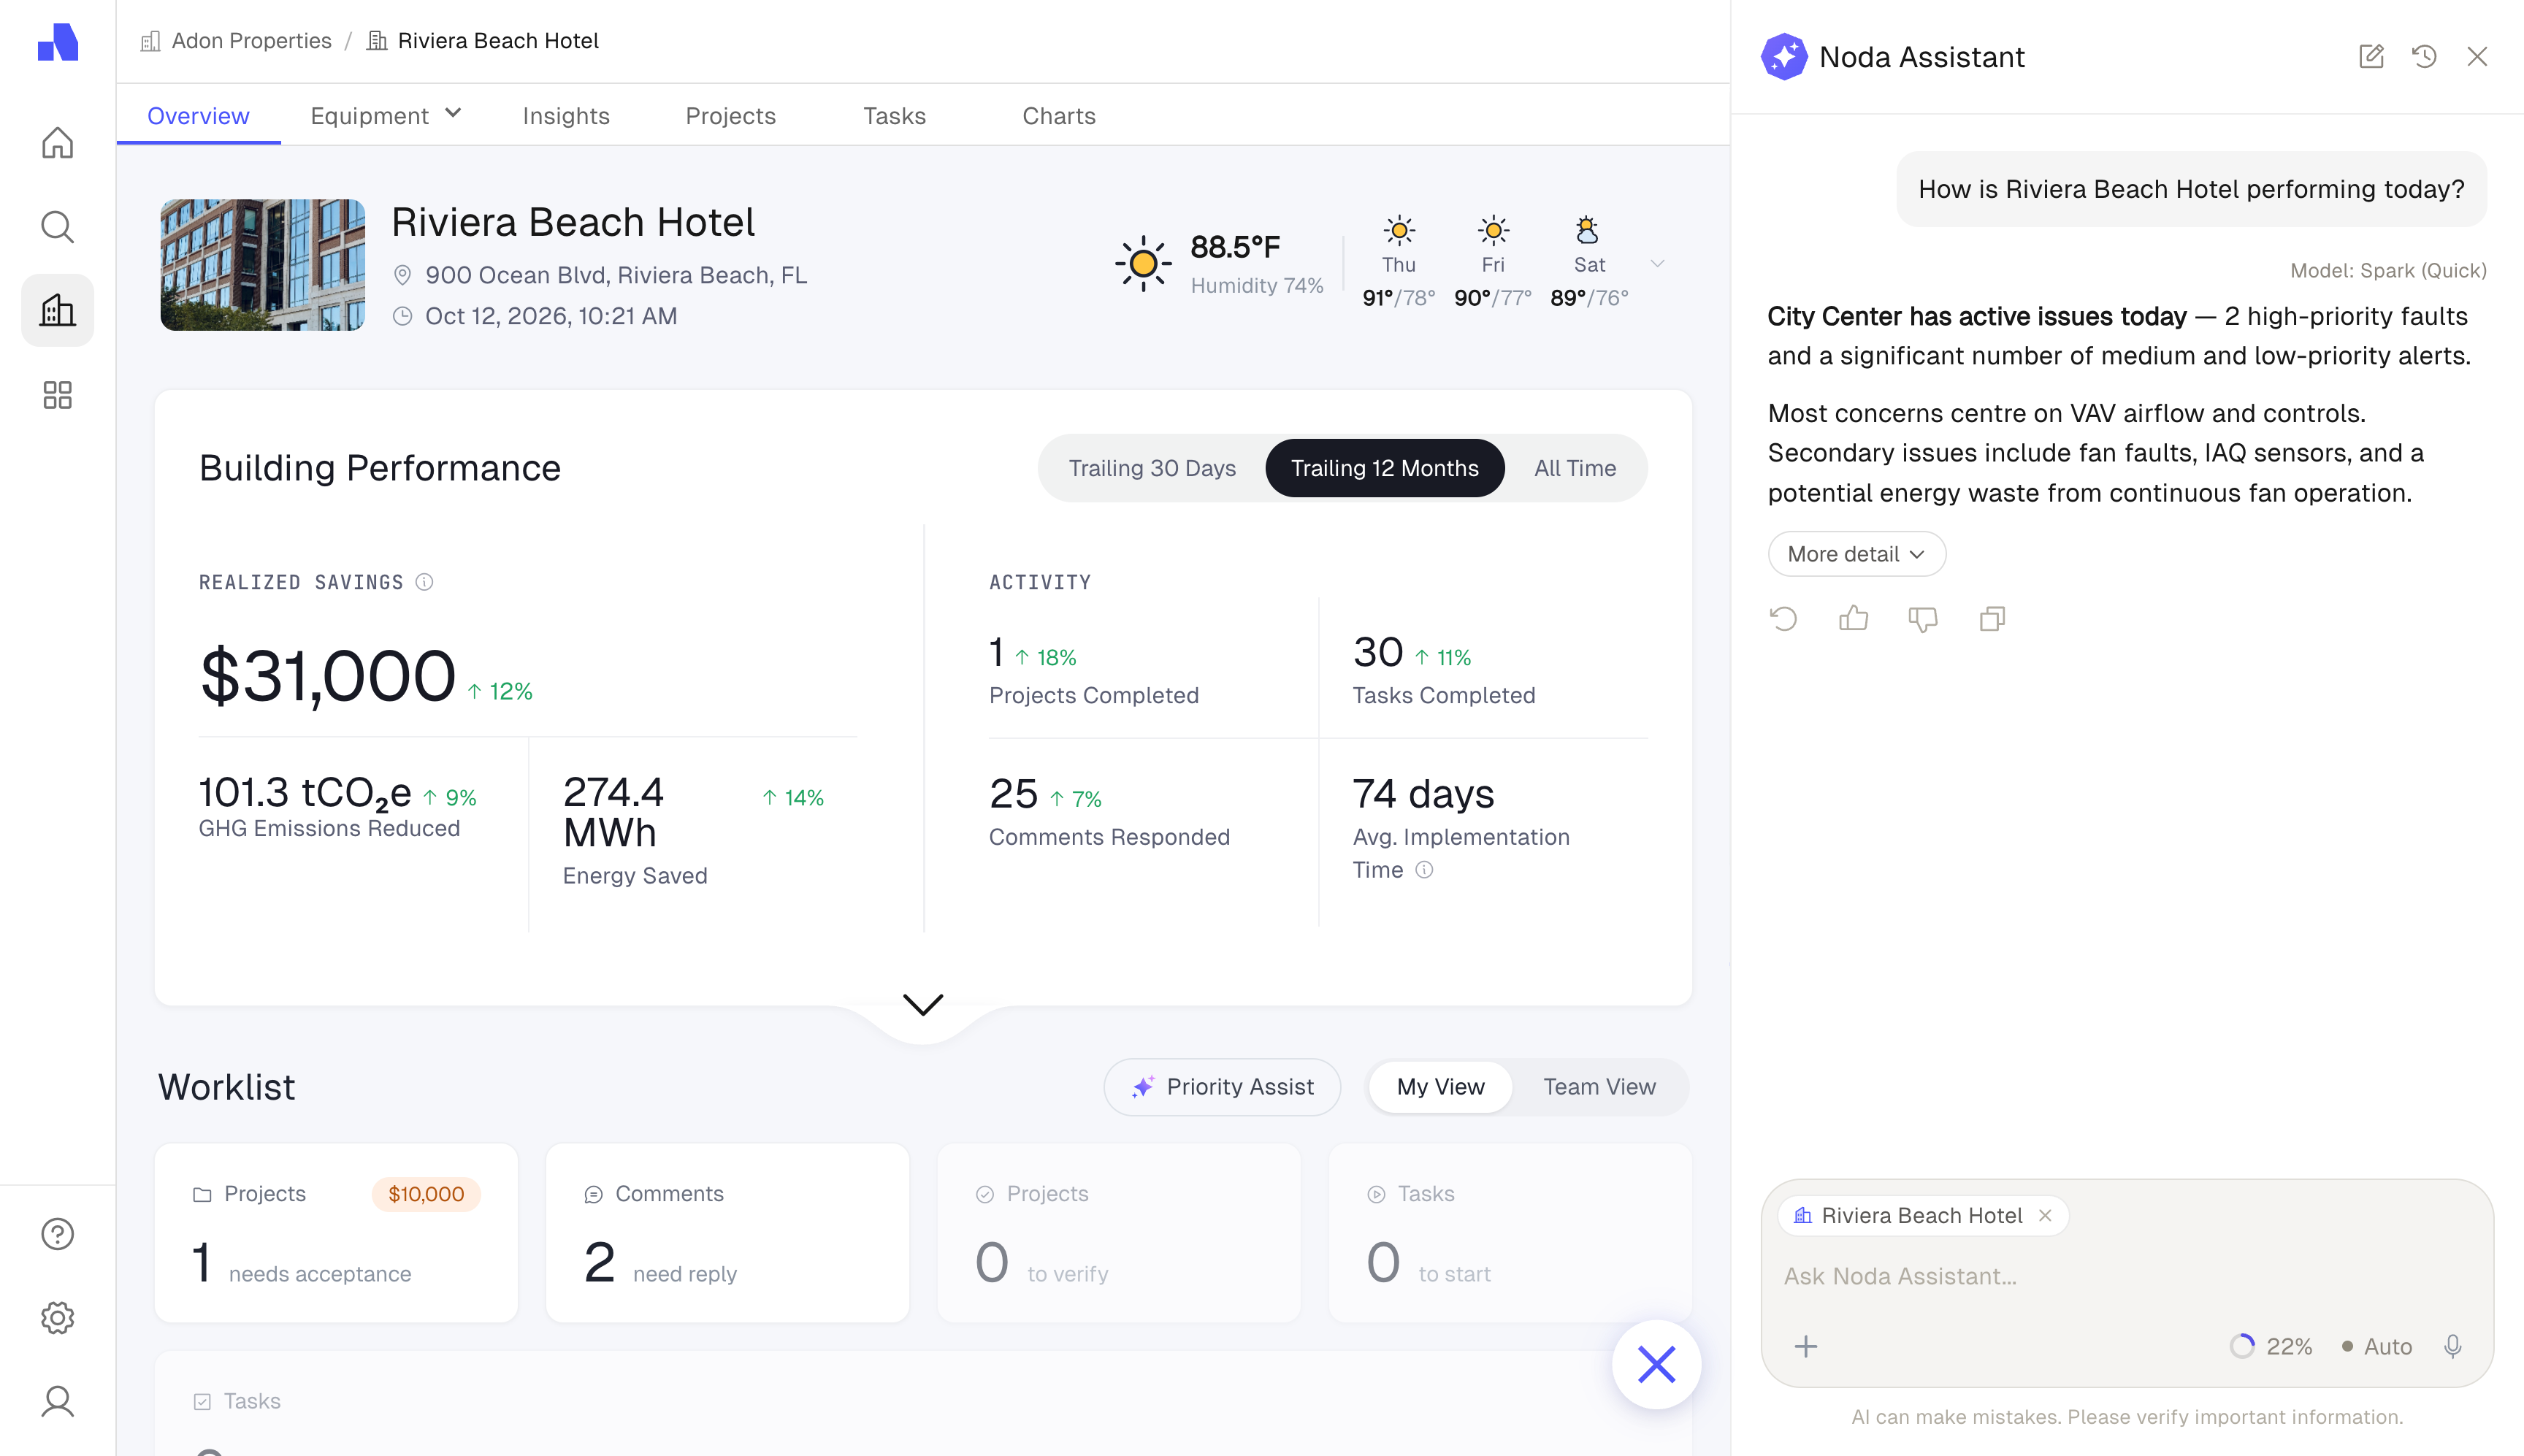
Task: Copy the assistant response
Action: coord(1992,619)
